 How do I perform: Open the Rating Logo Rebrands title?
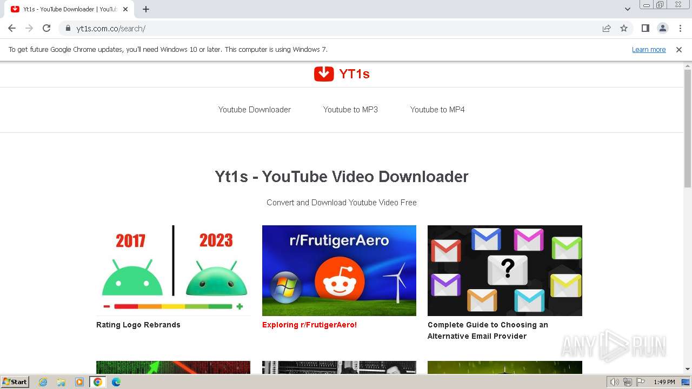click(x=138, y=325)
